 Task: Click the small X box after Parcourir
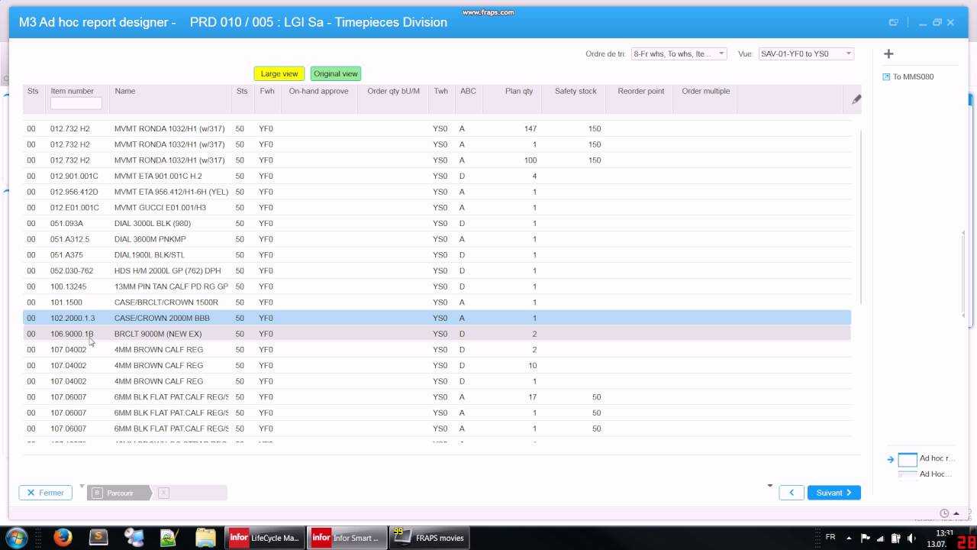163,493
